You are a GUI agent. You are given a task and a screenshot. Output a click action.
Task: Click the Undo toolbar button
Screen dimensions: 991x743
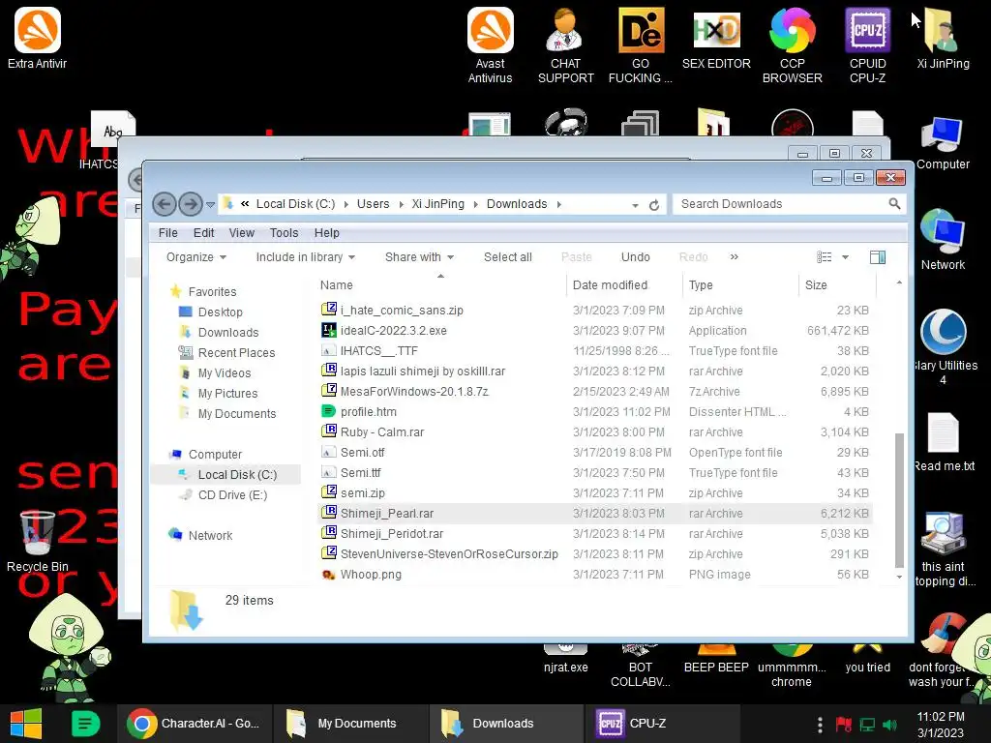(x=635, y=257)
